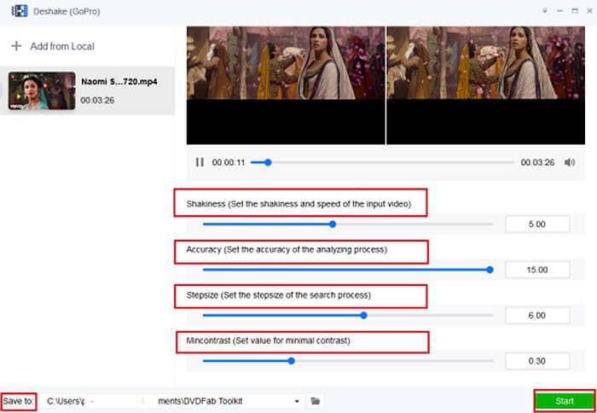
Task: Click the Mincontrast value field 0.30
Action: pyautogui.click(x=537, y=361)
